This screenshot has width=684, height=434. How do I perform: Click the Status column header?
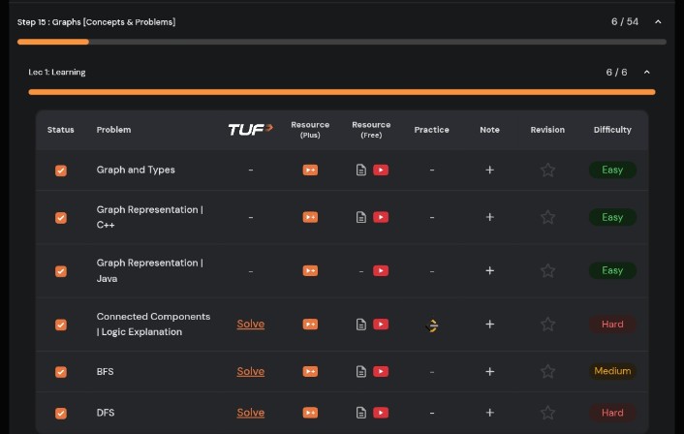(61, 130)
